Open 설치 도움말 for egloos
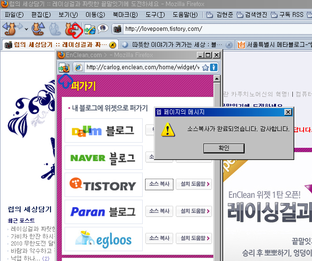The height and width of the screenshot is (261, 312). point(194,238)
